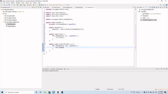Open the File menu
The width and height of the screenshot is (168, 94).
pyautogui.click(x=1, y=3)
